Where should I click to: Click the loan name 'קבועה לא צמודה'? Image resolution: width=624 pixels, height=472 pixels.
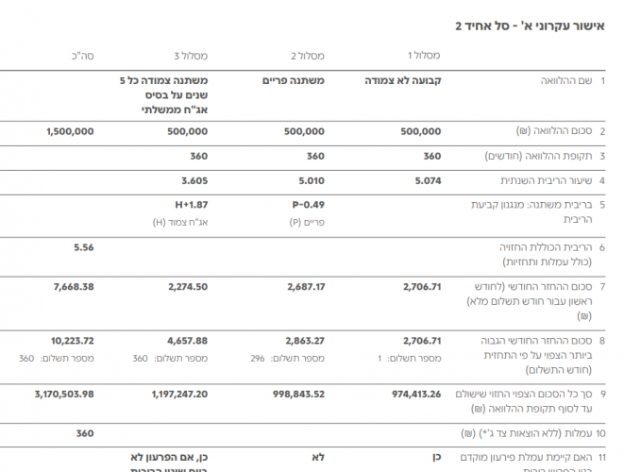tap(402, 81)
